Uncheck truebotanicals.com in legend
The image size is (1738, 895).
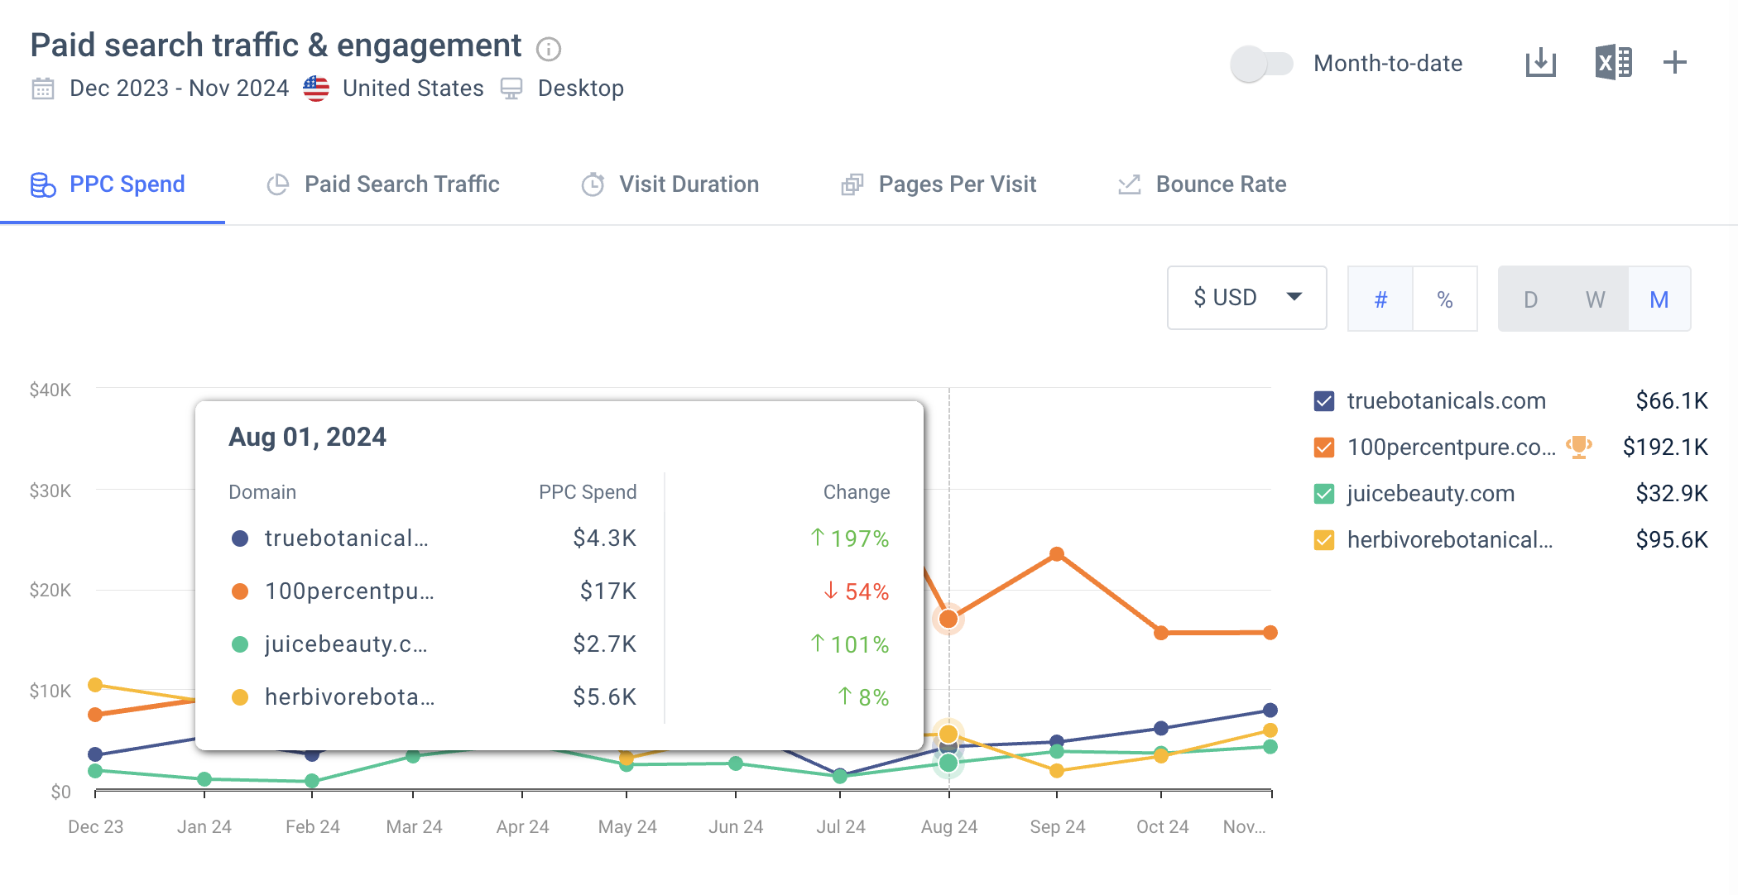(x=1324, y=401)
